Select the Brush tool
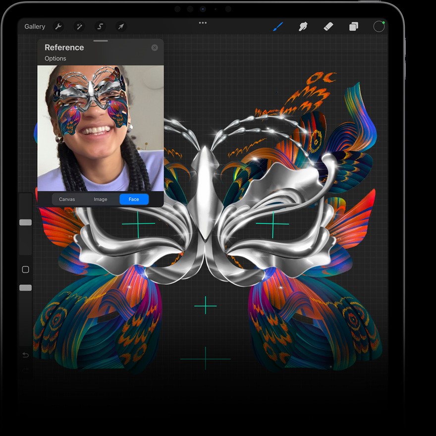 [278, 27]
